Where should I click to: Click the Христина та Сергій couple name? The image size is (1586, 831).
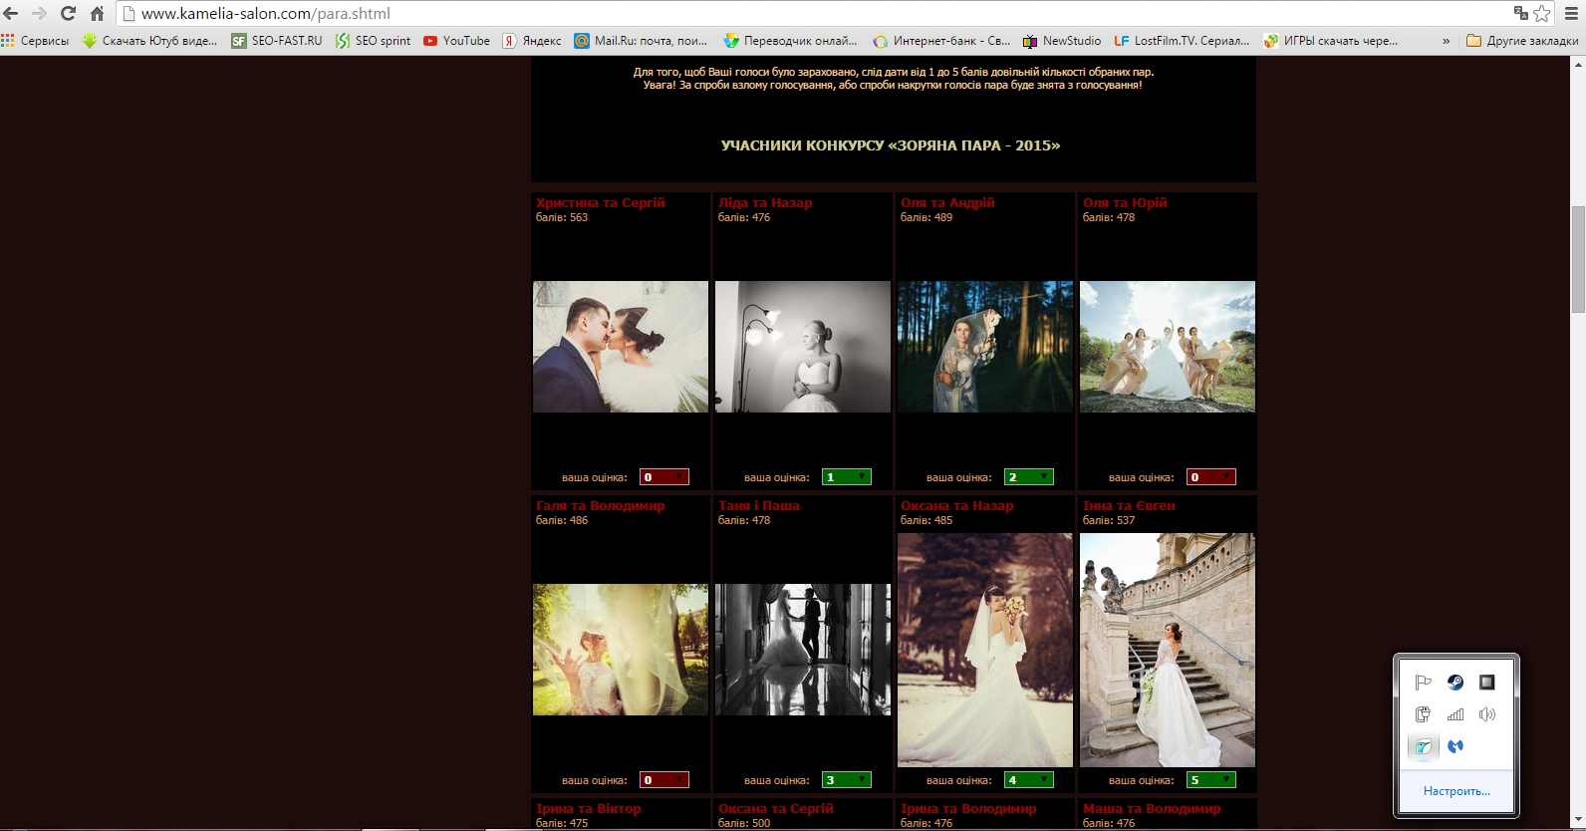click(x=601, y=202)
